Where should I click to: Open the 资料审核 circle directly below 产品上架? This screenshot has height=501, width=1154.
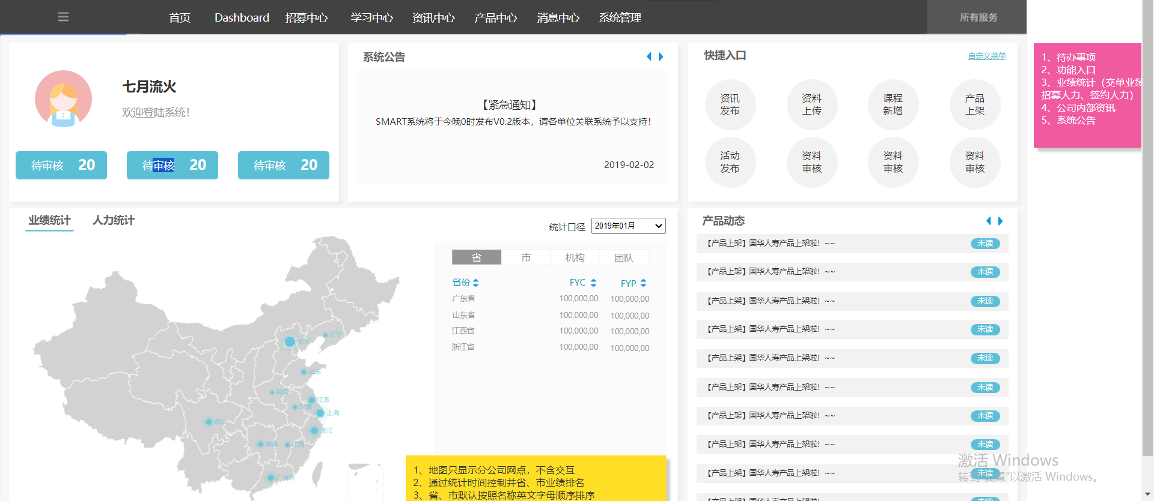[x=974, y=162]
